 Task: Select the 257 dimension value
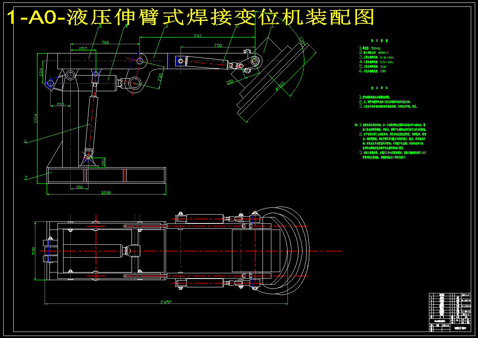83,49
